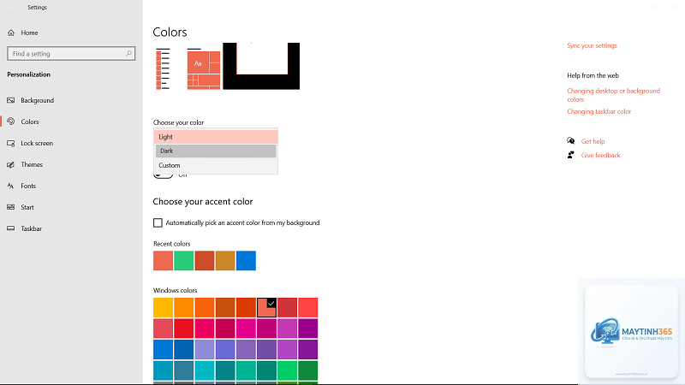Navigate to Start settings
685x385 pixels.
tap(27, 207)
